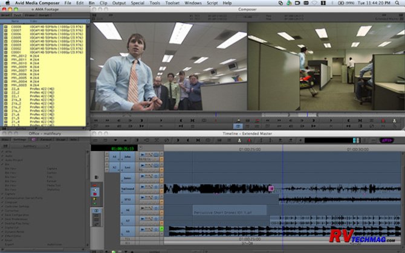Viewport: 405px width, 253px height.
Task: Click the Trim mode button in timeline palette
Action: pos(95,211)
